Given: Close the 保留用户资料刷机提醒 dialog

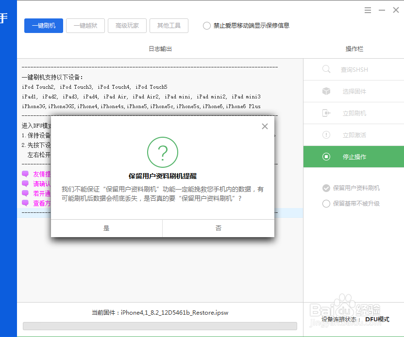Looking at the screenshot, I should (265, 126).
